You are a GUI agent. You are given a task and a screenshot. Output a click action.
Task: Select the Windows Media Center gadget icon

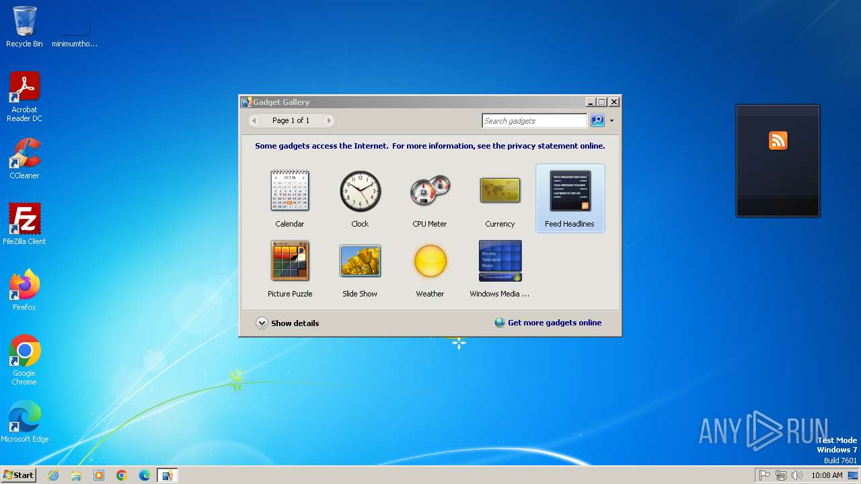click(500, 261)
